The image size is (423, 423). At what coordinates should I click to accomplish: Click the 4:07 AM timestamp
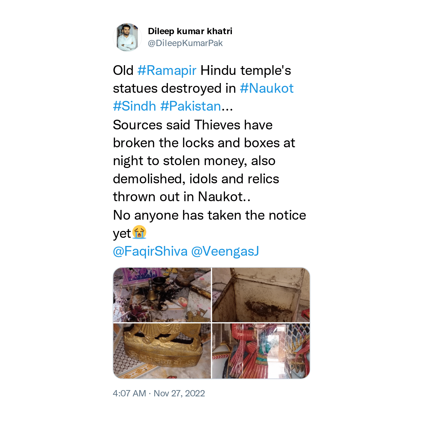pyautogui.click(x=129, y=393)
